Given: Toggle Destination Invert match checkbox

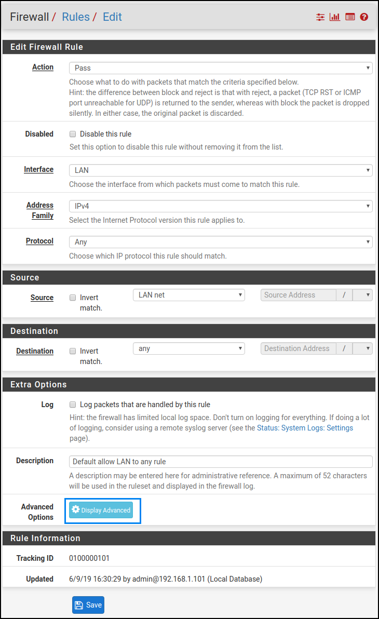Looking at the screenshot, I should click(73, 352).
